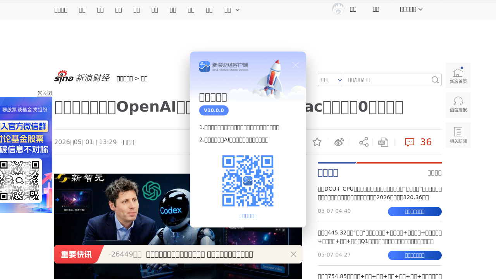496x279 pixels.
Task: Click the popup line 2 mentioning AI
Action: pos(234,139)
